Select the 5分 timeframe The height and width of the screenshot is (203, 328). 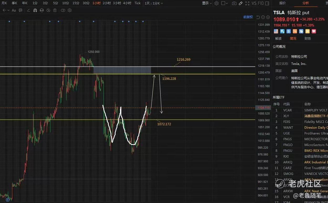coord(55,3)
